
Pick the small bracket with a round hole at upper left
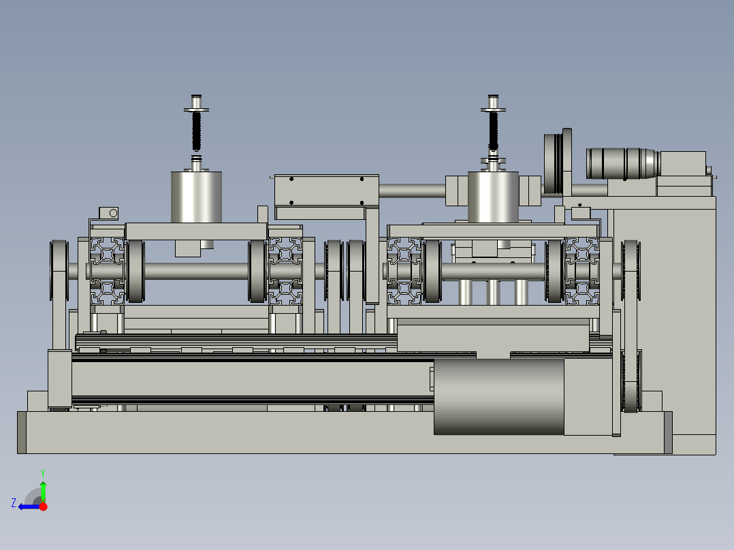point(109,213)
